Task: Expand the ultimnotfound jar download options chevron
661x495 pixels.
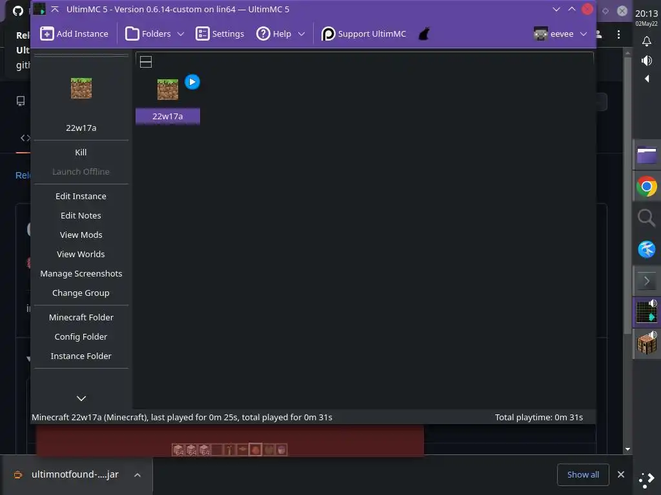Action: 137,475
